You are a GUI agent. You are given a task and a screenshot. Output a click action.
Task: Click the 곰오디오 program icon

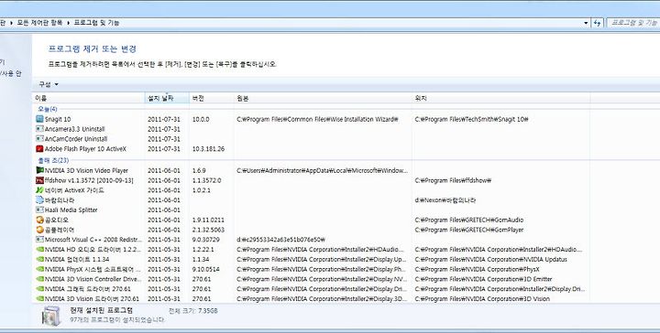(x=39, y=220)
